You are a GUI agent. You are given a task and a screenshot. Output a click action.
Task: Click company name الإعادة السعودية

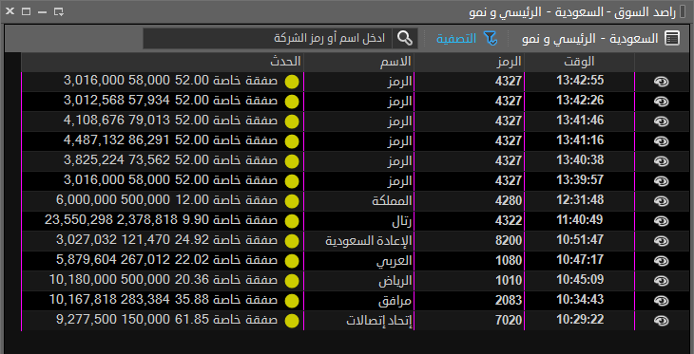[x=369, y=241]
